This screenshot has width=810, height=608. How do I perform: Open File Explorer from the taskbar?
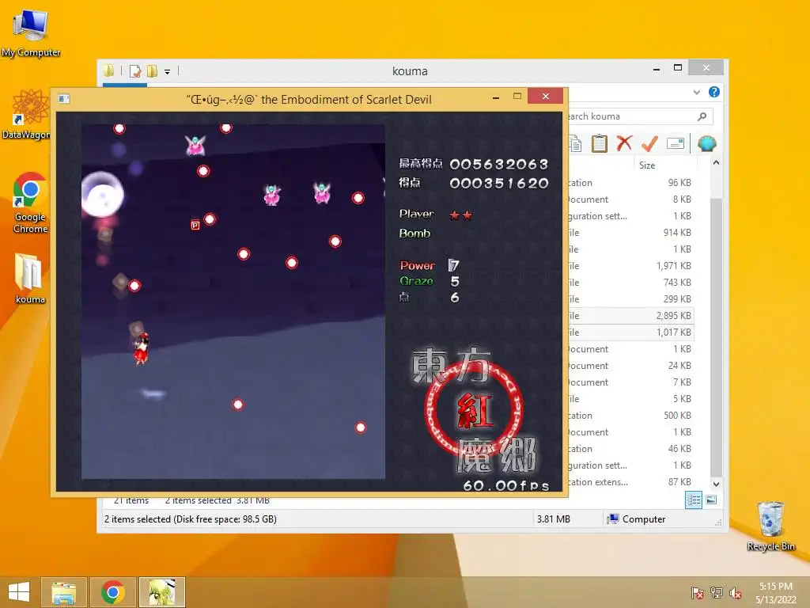click(x=64, y=592)
